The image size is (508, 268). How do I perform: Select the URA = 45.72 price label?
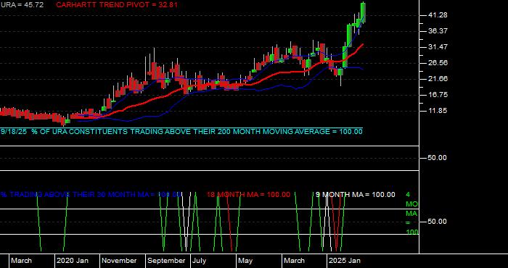[x=22, y=5]
